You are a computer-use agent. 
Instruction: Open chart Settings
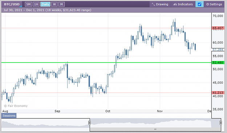214,4
